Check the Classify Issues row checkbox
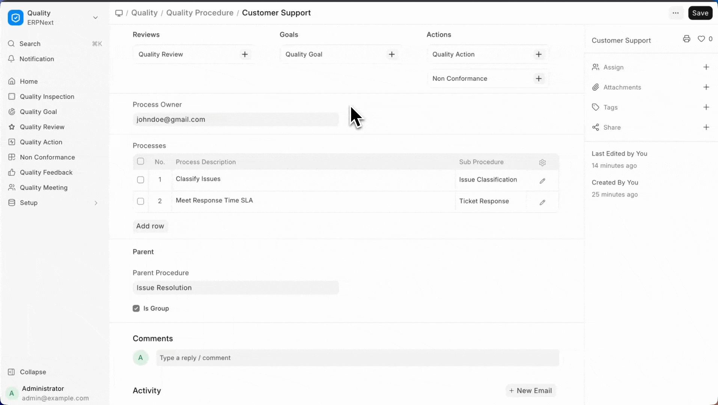718x405 pixels. pos(140,180)
